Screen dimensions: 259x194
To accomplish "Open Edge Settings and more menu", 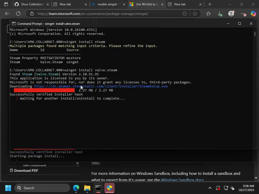I will [243, 14].
